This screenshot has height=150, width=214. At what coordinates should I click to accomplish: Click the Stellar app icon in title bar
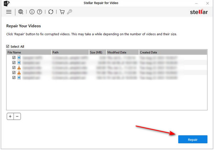6,3
